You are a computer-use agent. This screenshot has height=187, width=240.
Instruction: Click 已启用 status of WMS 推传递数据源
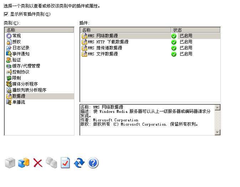coord(186,48)
